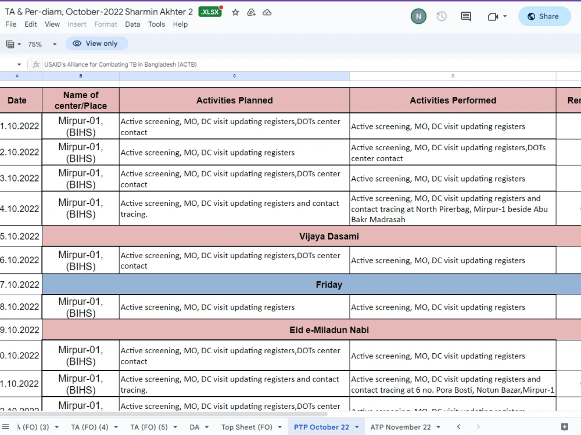Star this spreadsheet document
The width and height of the screenshot is (581, 435).
coord(235,13)
